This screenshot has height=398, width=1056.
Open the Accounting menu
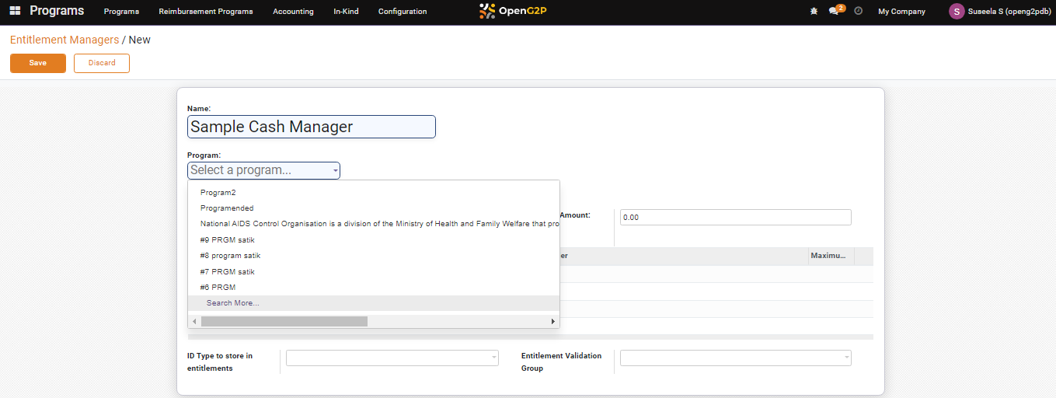point(293,12)
